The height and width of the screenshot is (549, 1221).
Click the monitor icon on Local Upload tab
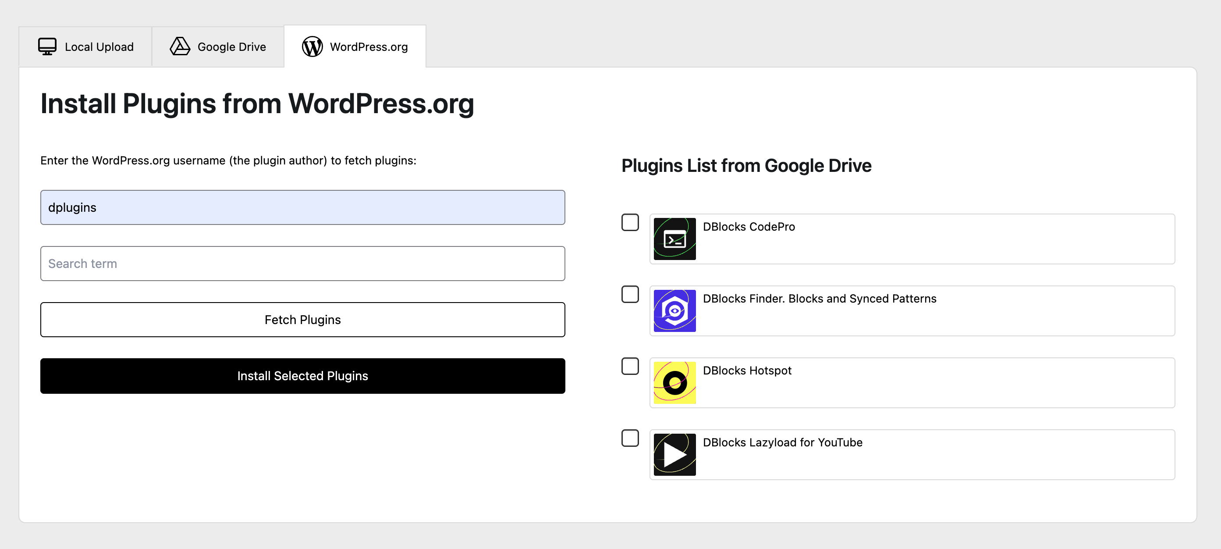47,46
